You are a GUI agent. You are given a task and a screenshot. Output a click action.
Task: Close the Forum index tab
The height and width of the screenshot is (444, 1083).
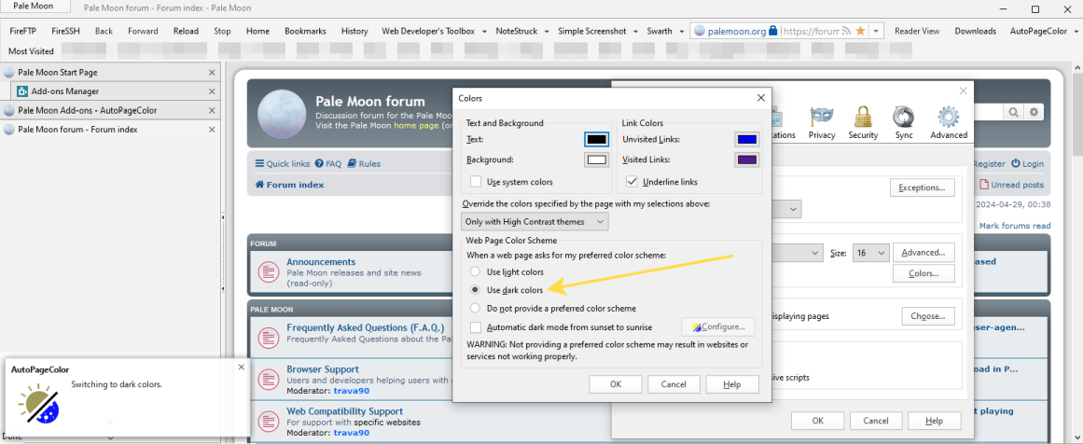pyautogui.click(x=212, y=129)
